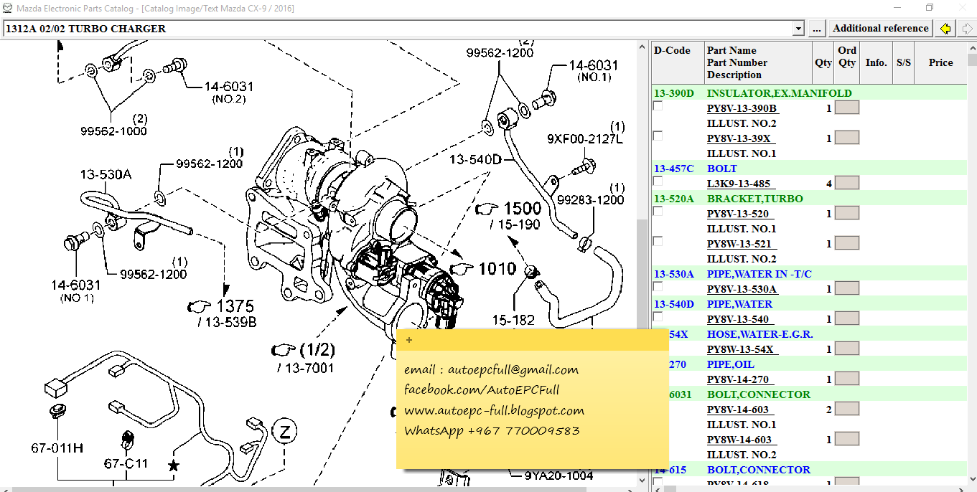The width and height of the screenshot is (977, 492).
Task: Click the hand pointer beside (1/2) /13-7001
Action: (283, 350)
